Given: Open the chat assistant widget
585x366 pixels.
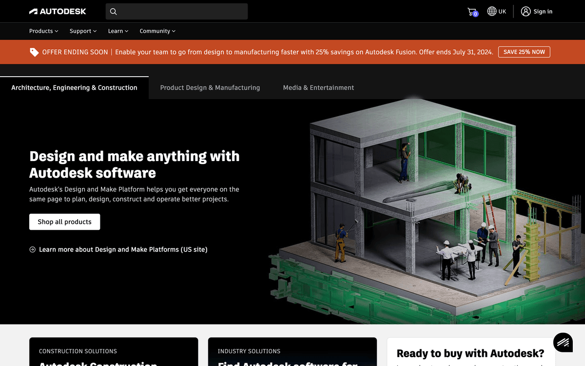Looking at the screenshot, I should coord(563,342).
